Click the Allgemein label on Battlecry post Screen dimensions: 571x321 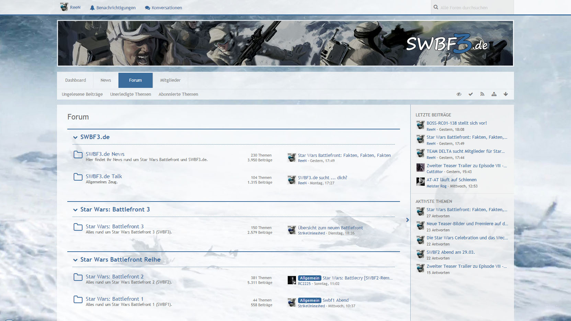tap(310, 278)
